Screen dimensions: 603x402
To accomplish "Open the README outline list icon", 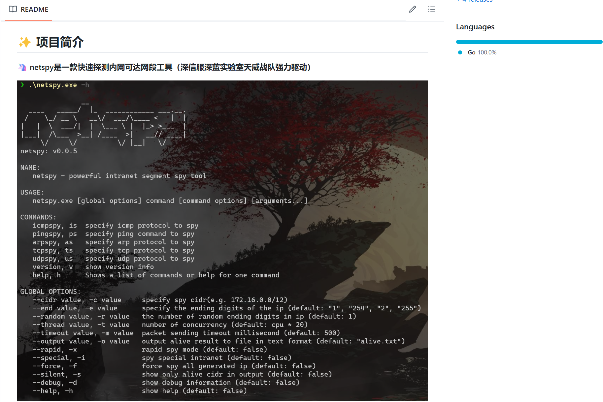I will point(431,9).
